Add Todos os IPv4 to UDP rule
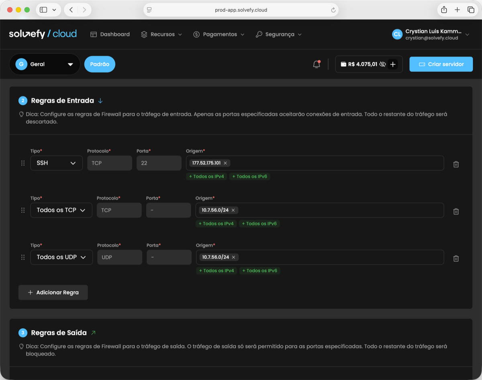The image size is (482, 380). point(216,271)
